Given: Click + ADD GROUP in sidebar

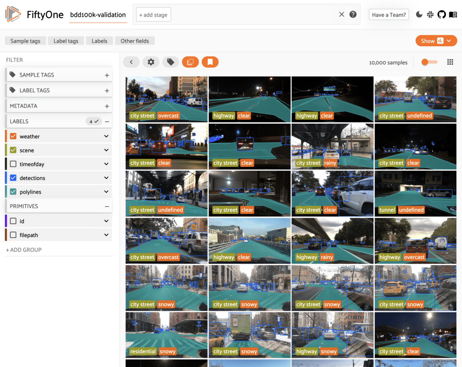Looking at the screenshot, I should 24,250.
